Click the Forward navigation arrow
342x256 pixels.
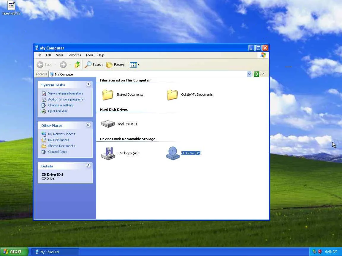[63, 65]
